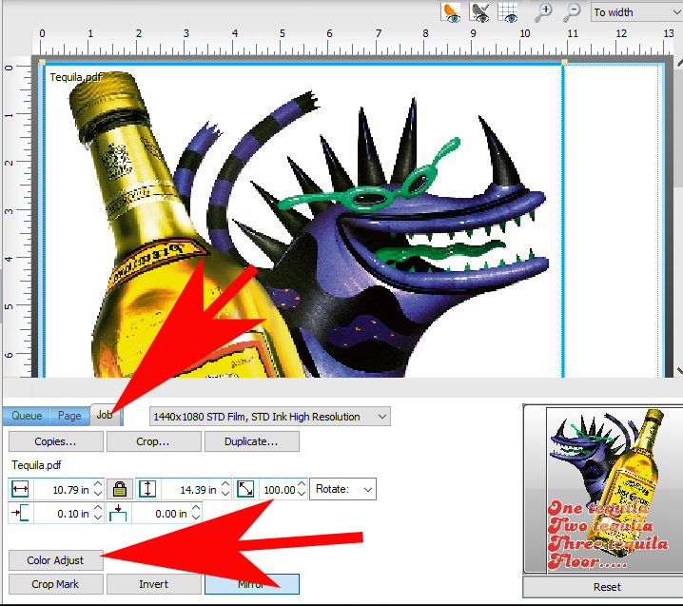
Task: Click the 10.79 in width field
Action: pos(64,490)
